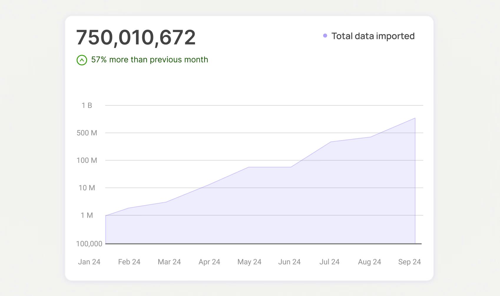Screen dimensions: 500x296
Task: Click the Total data imported legend entry
Action: (373, 36)
